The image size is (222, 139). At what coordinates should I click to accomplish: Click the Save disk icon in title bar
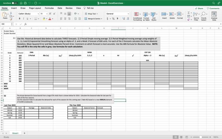tap(25, 3)
